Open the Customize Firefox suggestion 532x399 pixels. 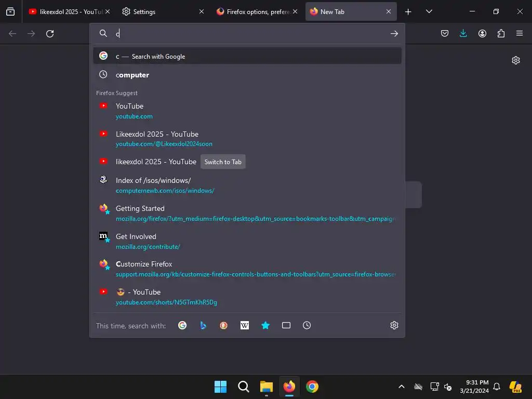tap(247, 269)
